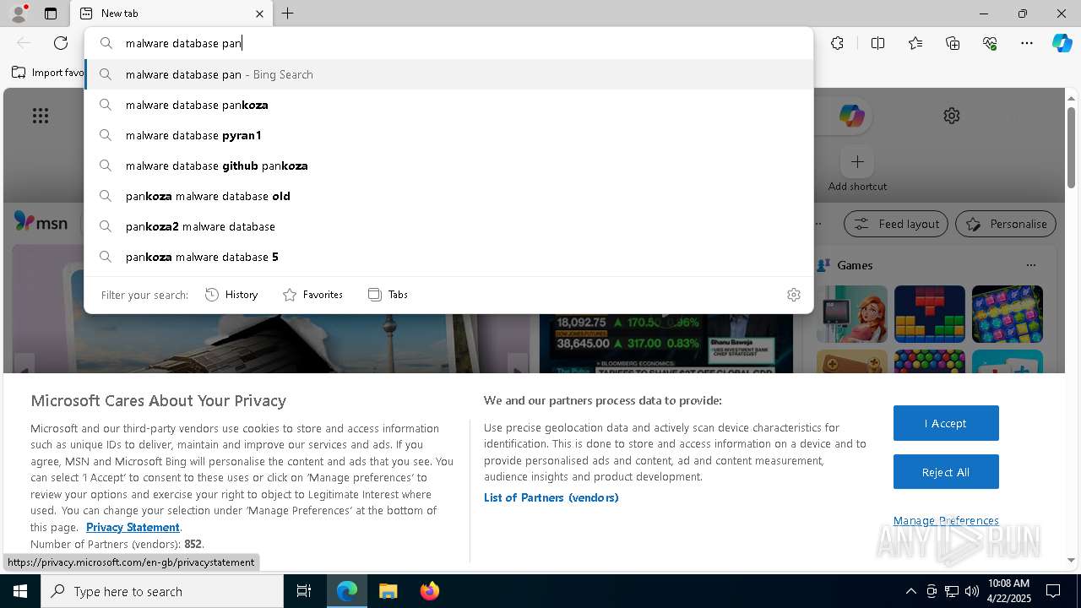Open the block puzzle game thumbnail
The height and width of the screenshot is (608, 1081).
click(x=930, y=314)
